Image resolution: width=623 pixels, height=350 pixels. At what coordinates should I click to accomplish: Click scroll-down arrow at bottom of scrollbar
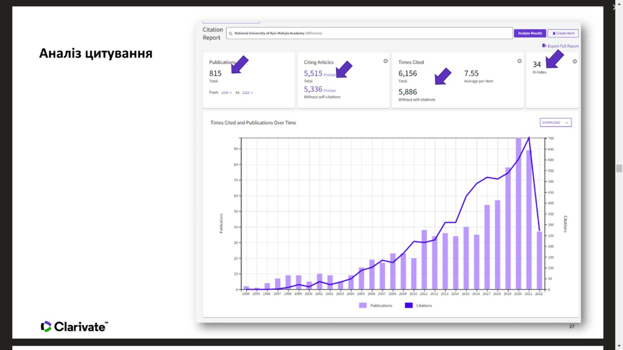[x=619, y=346]
